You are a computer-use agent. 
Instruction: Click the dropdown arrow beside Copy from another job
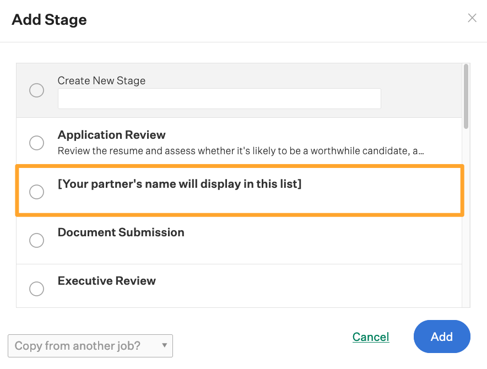[x=164, y=346]
